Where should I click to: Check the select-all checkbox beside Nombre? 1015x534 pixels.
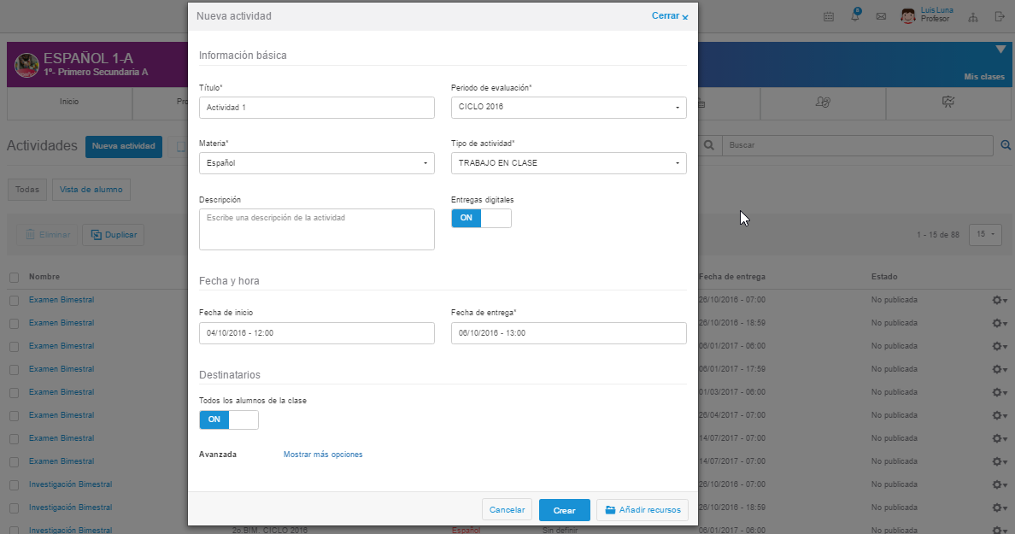pyautogui.click(x=14, y=277)
